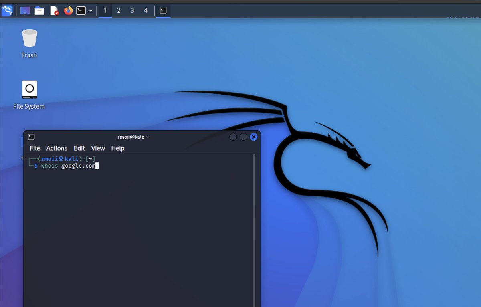Switch to workspace 3
Screen dimensions: 481x307
click(132, 11)
